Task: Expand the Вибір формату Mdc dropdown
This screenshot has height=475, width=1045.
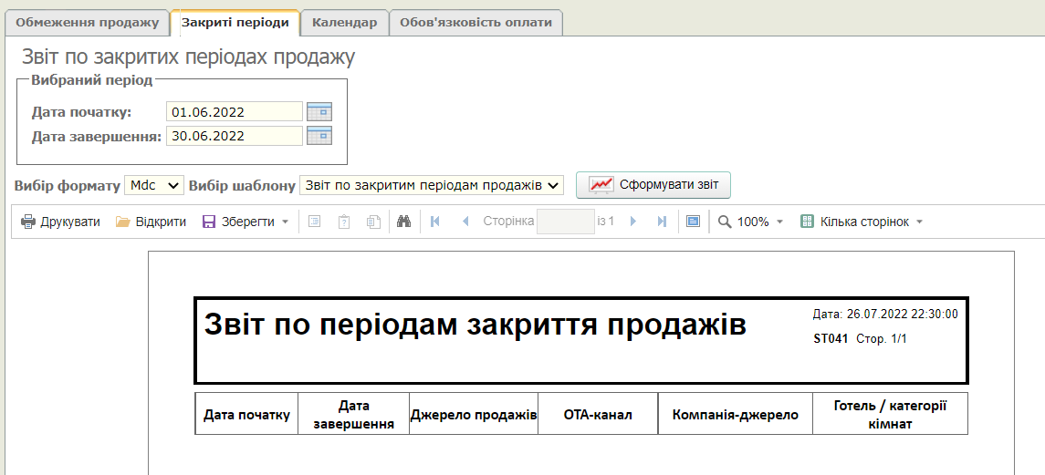Action: pyautogui.click(x=154, y=185)
